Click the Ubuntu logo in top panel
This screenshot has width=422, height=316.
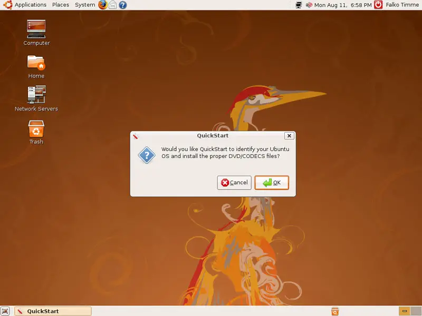tap(7, 5)
